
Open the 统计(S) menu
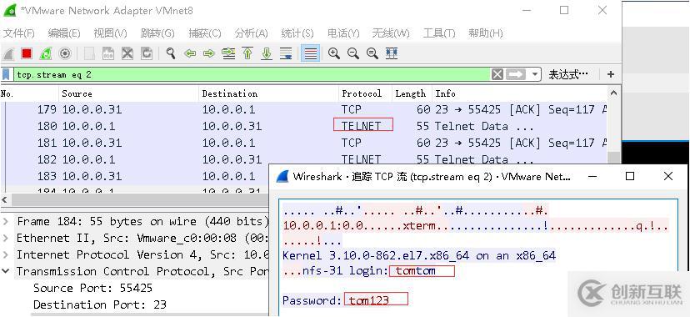[x=297, y=33]
